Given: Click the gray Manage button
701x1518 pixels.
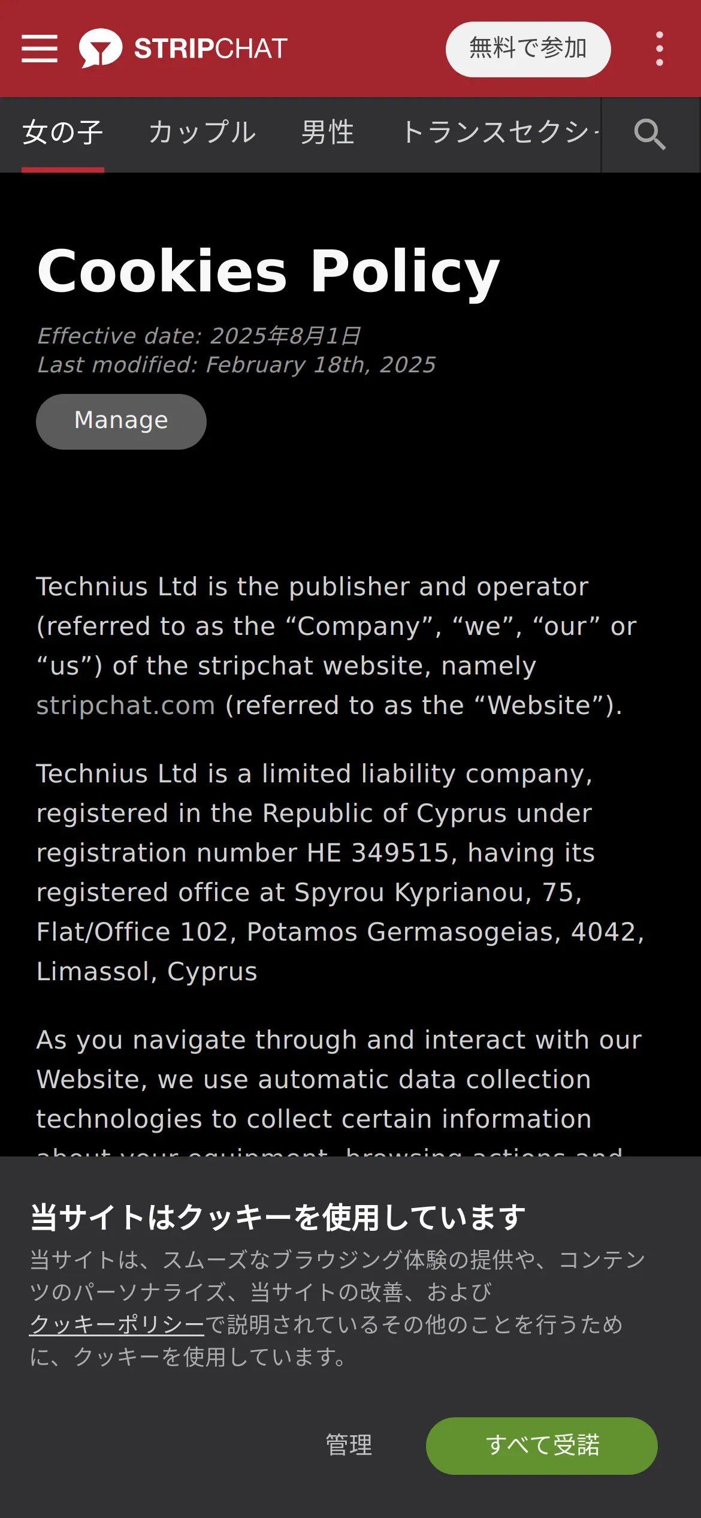Looking at the screenshot, I should point(121,421).
